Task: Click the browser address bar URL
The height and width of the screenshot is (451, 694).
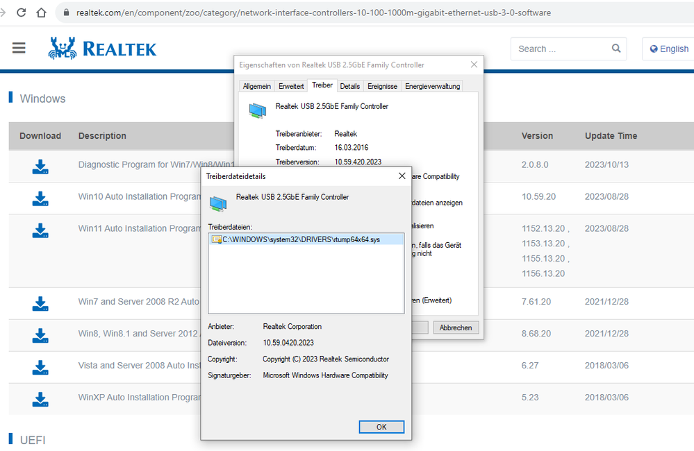Action: 313,12
